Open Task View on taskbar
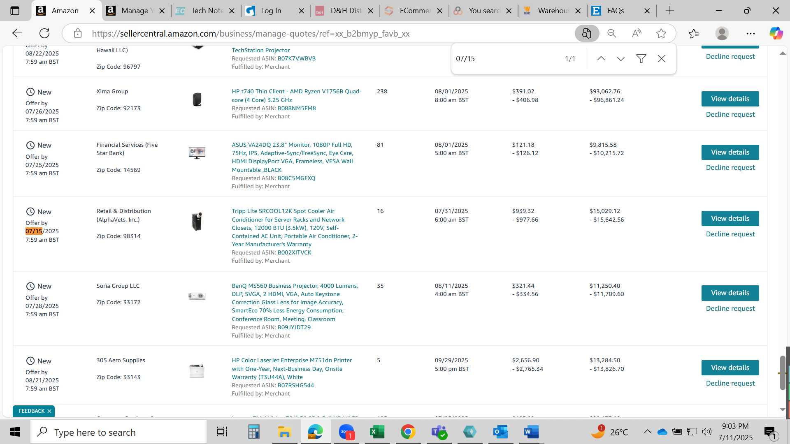The height and width of the screenshot is (444, 790). [222, 432]
